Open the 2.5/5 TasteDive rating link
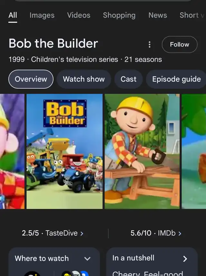 click(52, 233)
